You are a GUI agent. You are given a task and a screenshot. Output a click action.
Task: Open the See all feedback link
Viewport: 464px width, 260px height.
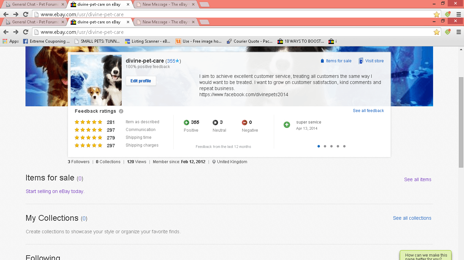[368, 110]
